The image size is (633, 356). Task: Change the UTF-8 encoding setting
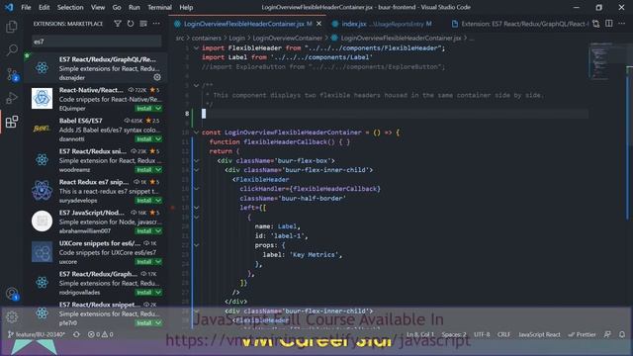pos(482,334)
